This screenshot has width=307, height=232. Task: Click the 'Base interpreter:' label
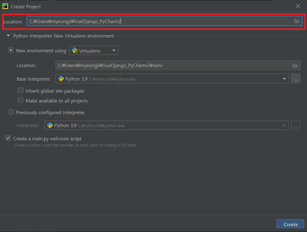click(34, 79)
